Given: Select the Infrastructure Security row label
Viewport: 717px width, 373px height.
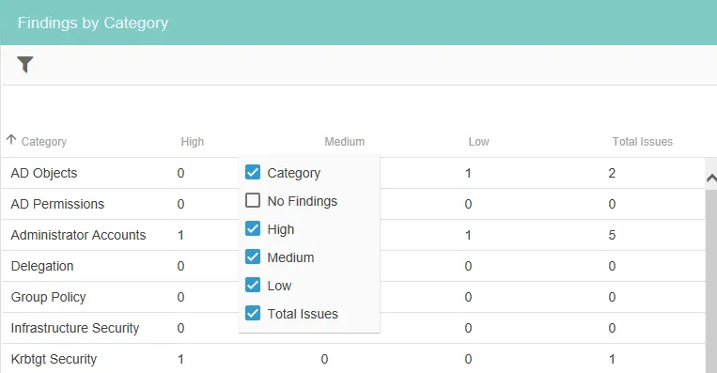Looking at the screenshot, I should click(x=75, y=328).
